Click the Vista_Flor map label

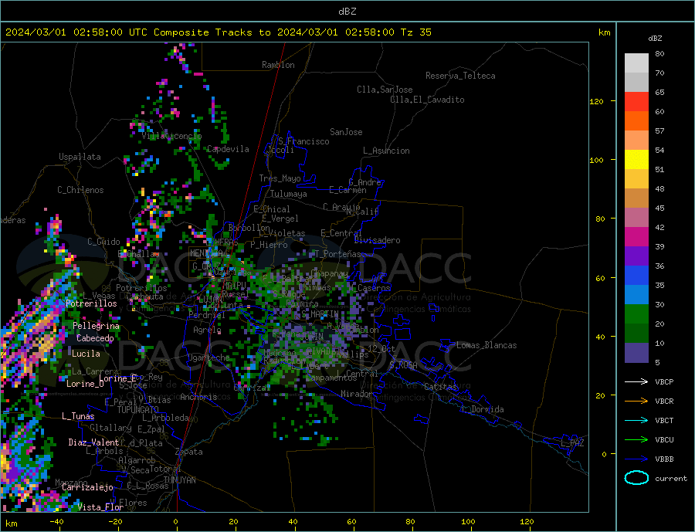tap(100, 507)
